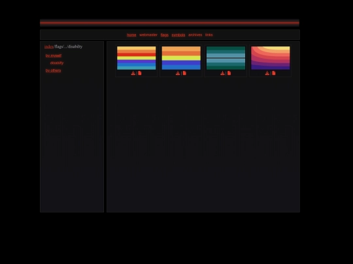Screen dimensions: 353x264
Task: Download the first orange-red-blue striped flag
Action: (133, 73)
